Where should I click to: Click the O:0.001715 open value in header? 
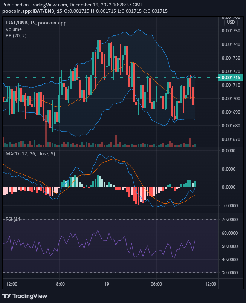(76, 11)
